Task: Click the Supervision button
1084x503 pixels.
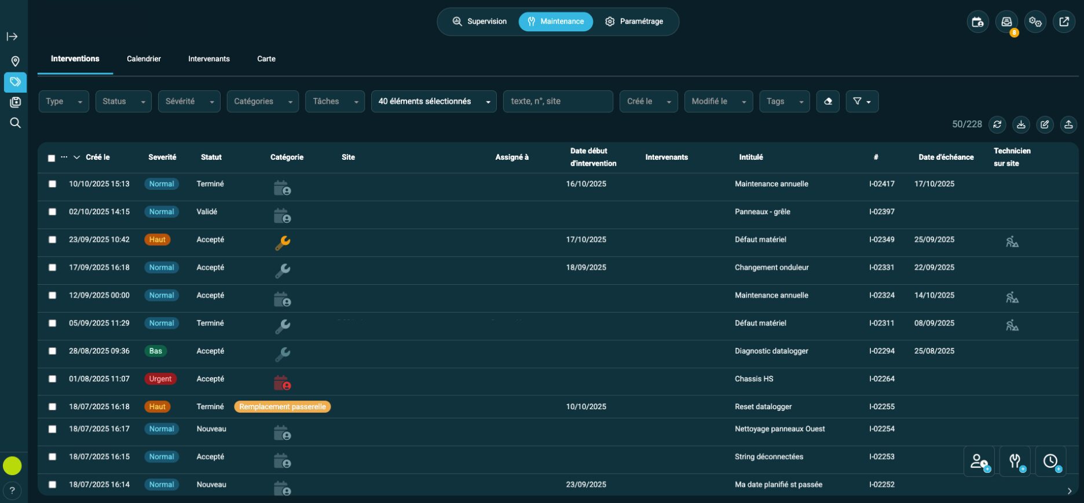Action: 479,21
